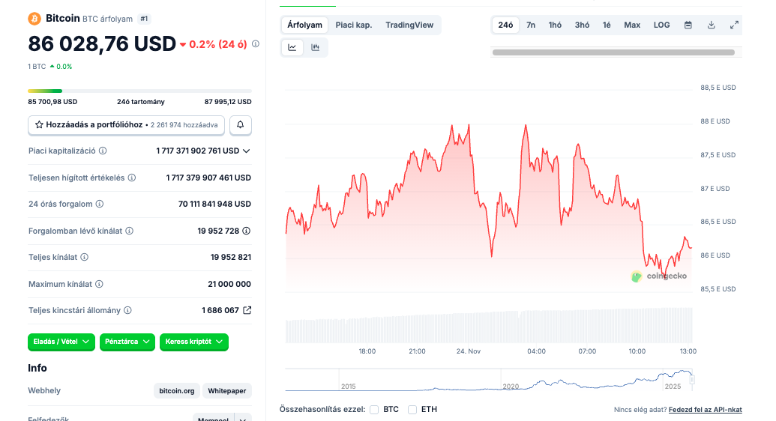
Task: Select the 7n time range
Action: (531, 25)
